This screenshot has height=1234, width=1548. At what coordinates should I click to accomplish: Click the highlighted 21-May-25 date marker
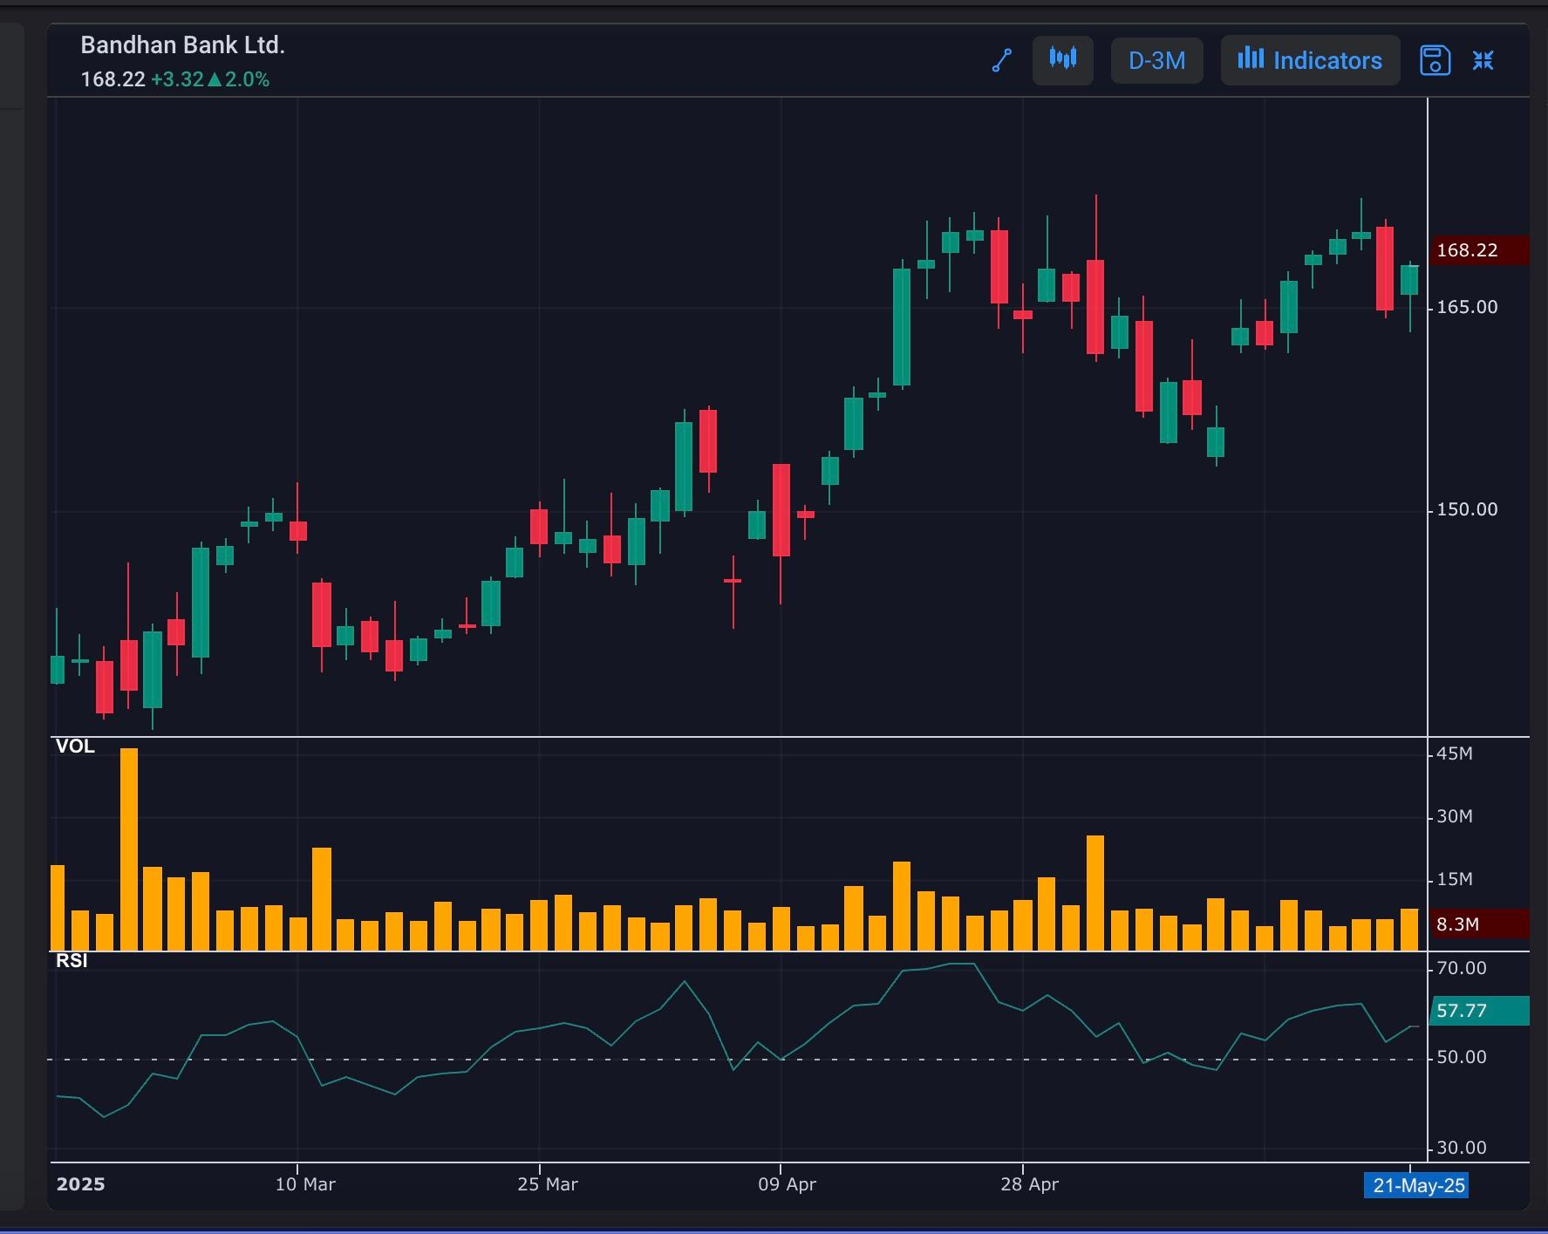click(1416, 1185)
